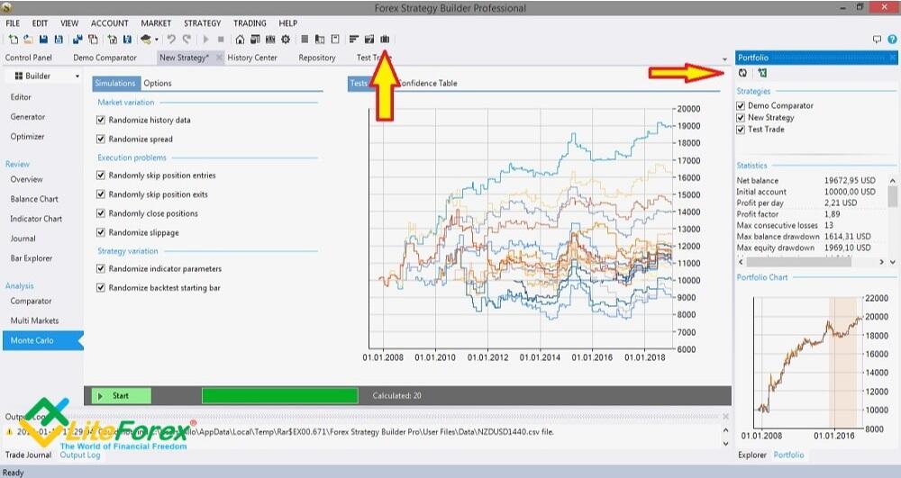Toggle Randomize spread checkbox
The width and height of the screenshot is (901, 478).
(x=101, y=139)
